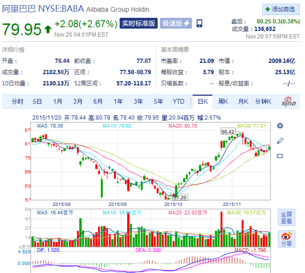Viewport: 305px width, 273px height.
Task: Click the price change +2.08(+2.67%)
Action: coord(86,24)
